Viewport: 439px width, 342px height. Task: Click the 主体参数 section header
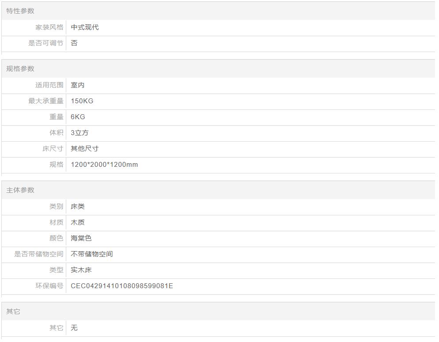tap(20, 190)
